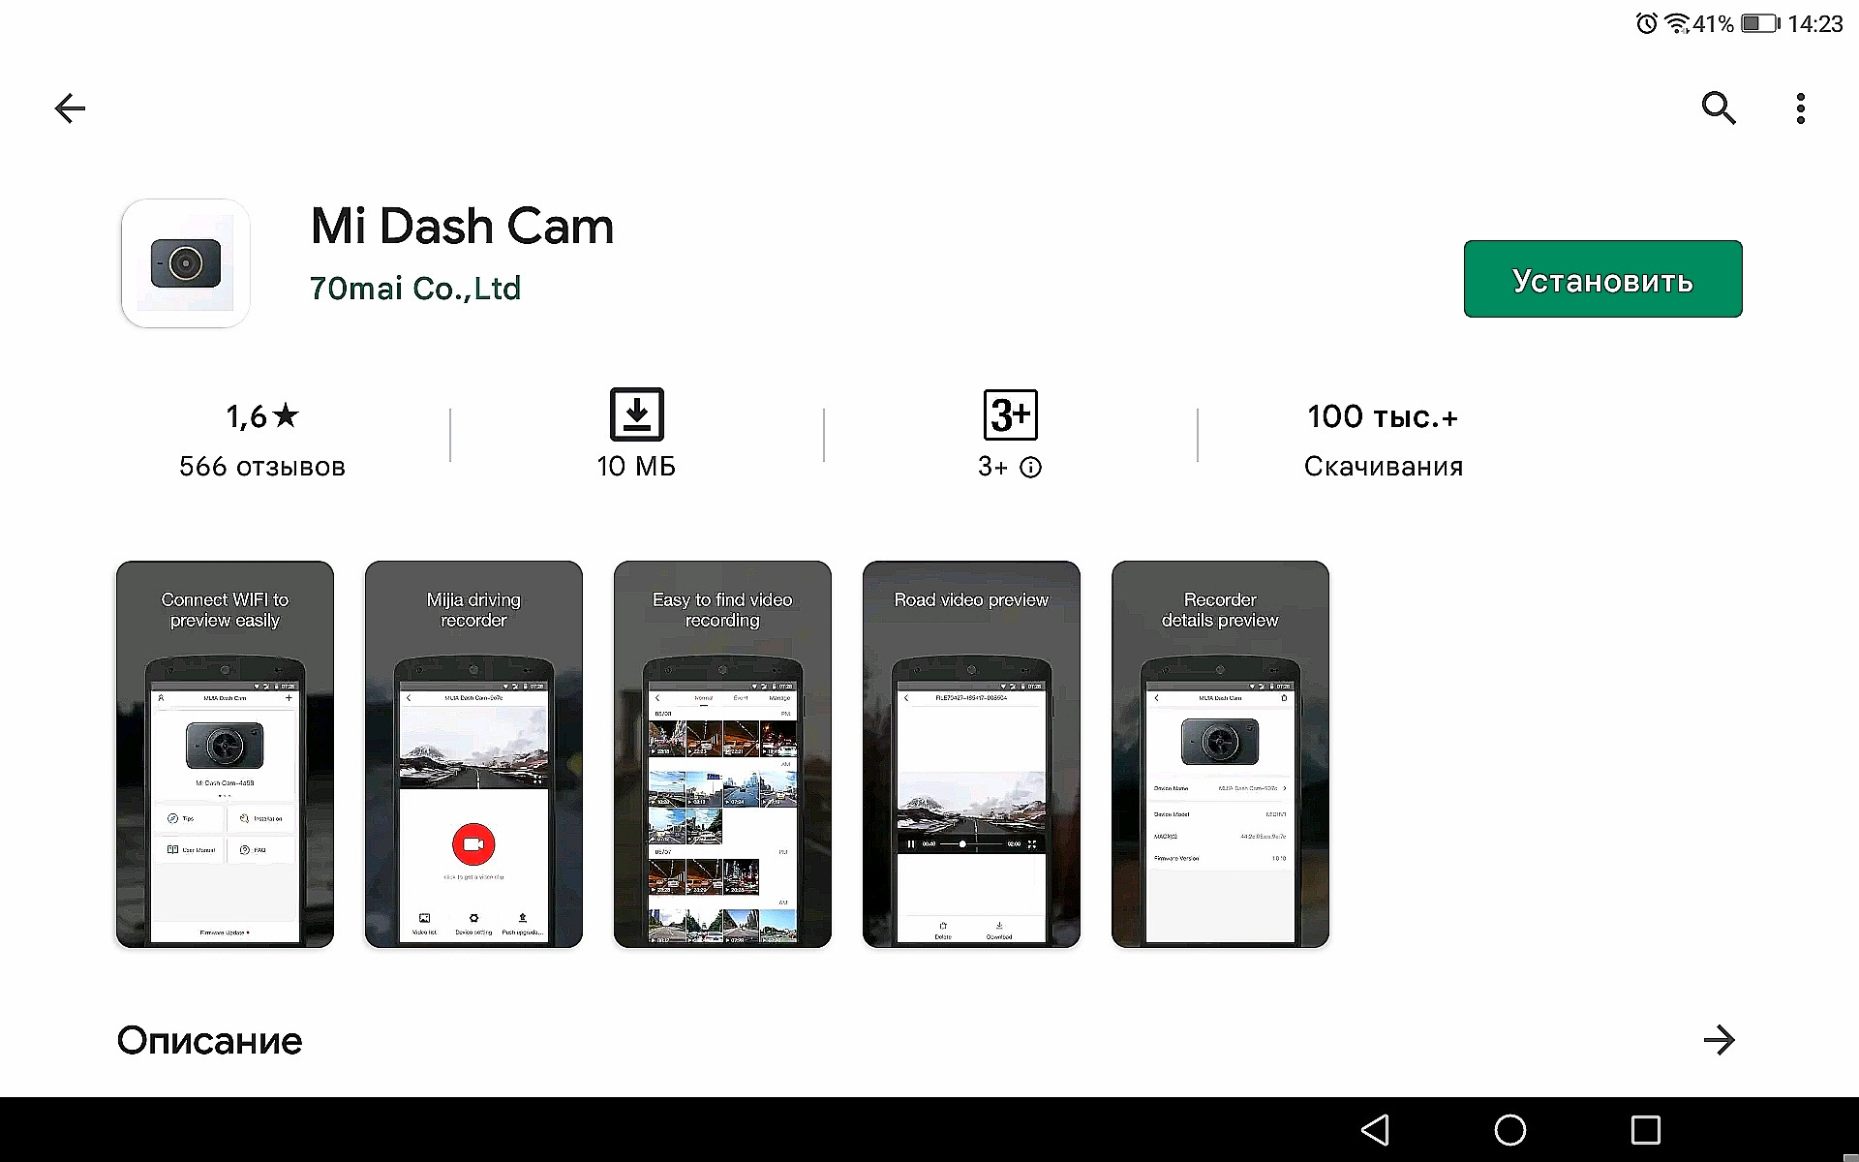Tap the Android back navigation button

point(1375,1130)
